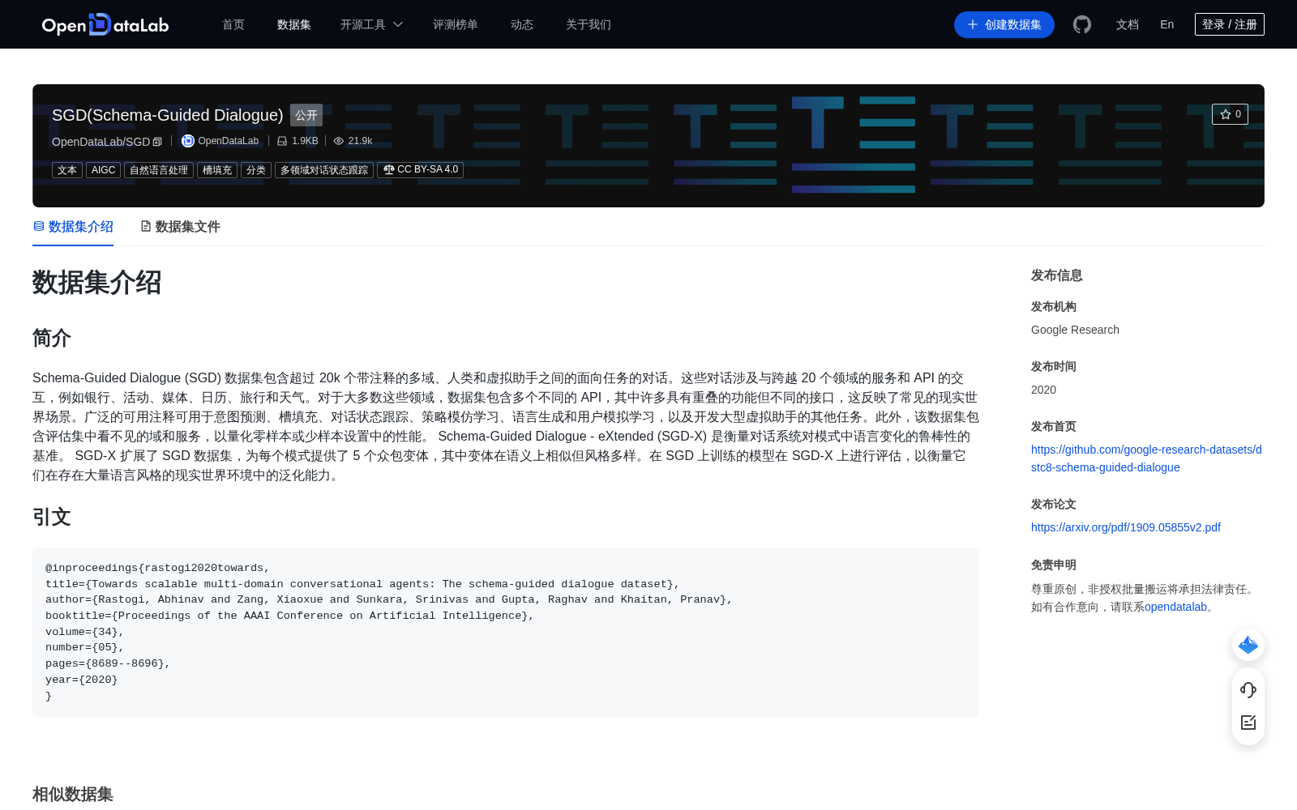Click the OpenDataLab publisher name
1297x810 pixels.
[229, 141]
